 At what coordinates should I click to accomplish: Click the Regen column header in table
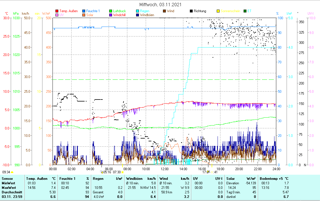point(98,179)
